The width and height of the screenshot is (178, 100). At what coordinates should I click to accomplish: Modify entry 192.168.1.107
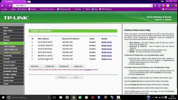click(x=104, y=56)
